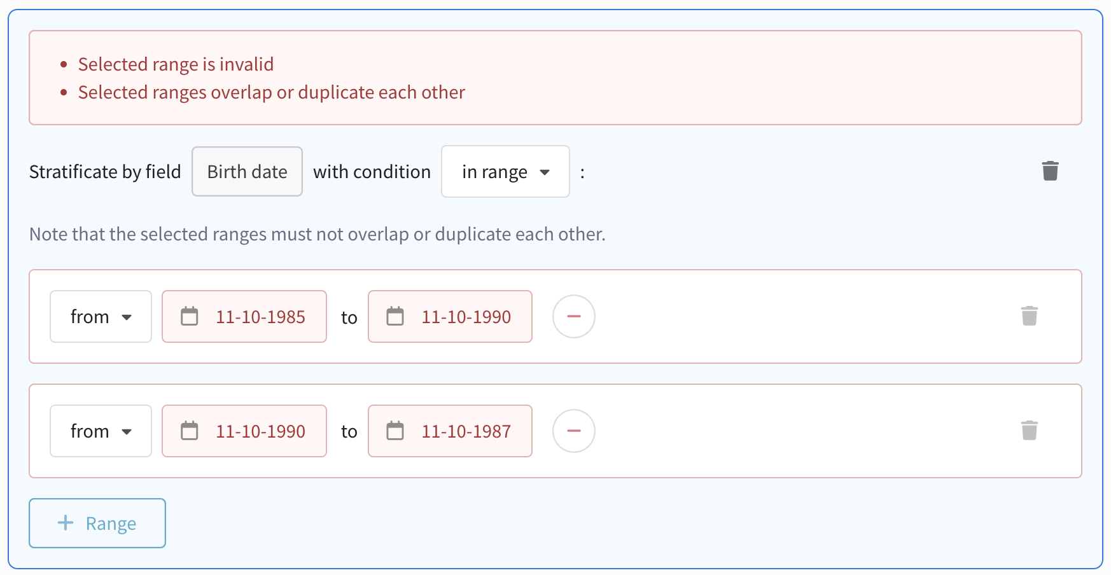Expand the first row's 'from' dropdown
Screen dimensions: 1111x575
[x=101, y=317]
